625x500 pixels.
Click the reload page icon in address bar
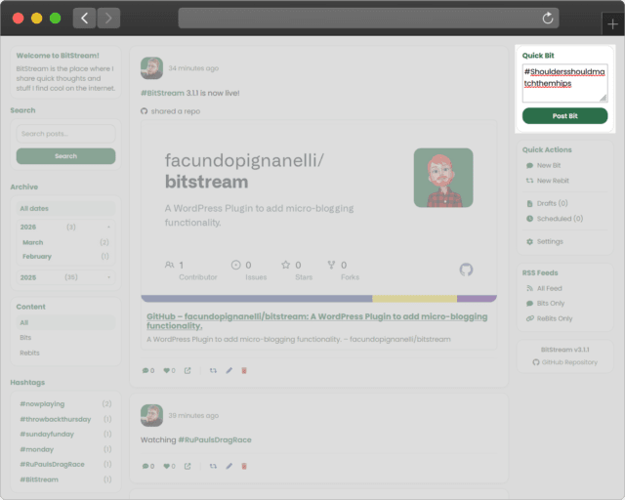coord(548,18)
